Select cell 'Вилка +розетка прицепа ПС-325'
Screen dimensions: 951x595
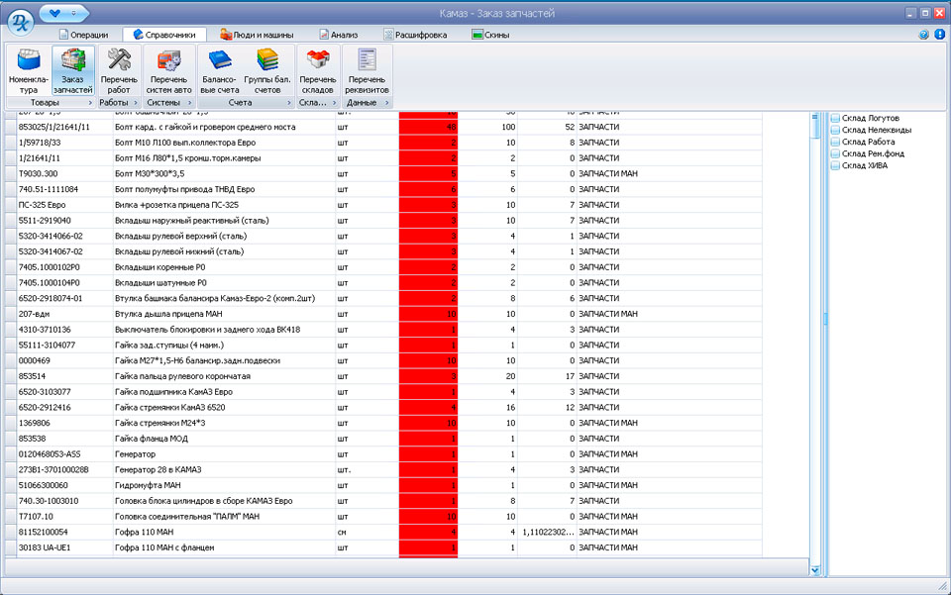tap(224, 205)
